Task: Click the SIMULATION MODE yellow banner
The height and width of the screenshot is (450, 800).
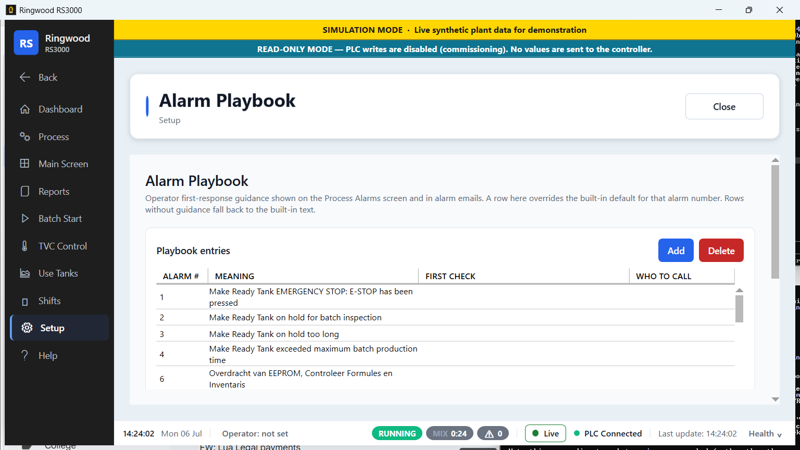Action: tap(454, 30)
